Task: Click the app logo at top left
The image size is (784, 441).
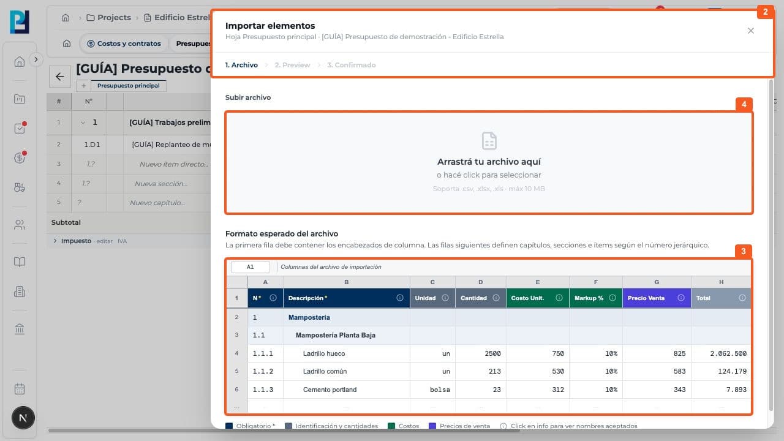Action: pyautogui.click(x=20, y=21)
